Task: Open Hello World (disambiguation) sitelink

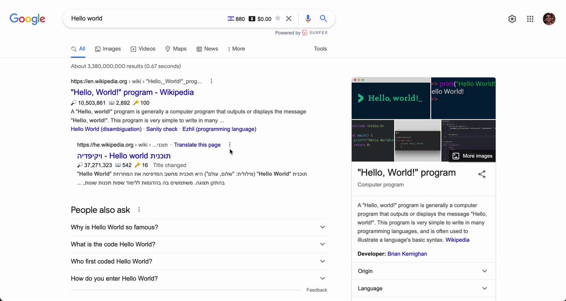Action: pos(106,129)
